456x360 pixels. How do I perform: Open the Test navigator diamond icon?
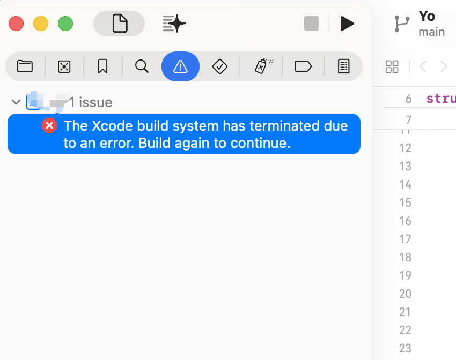220,66
